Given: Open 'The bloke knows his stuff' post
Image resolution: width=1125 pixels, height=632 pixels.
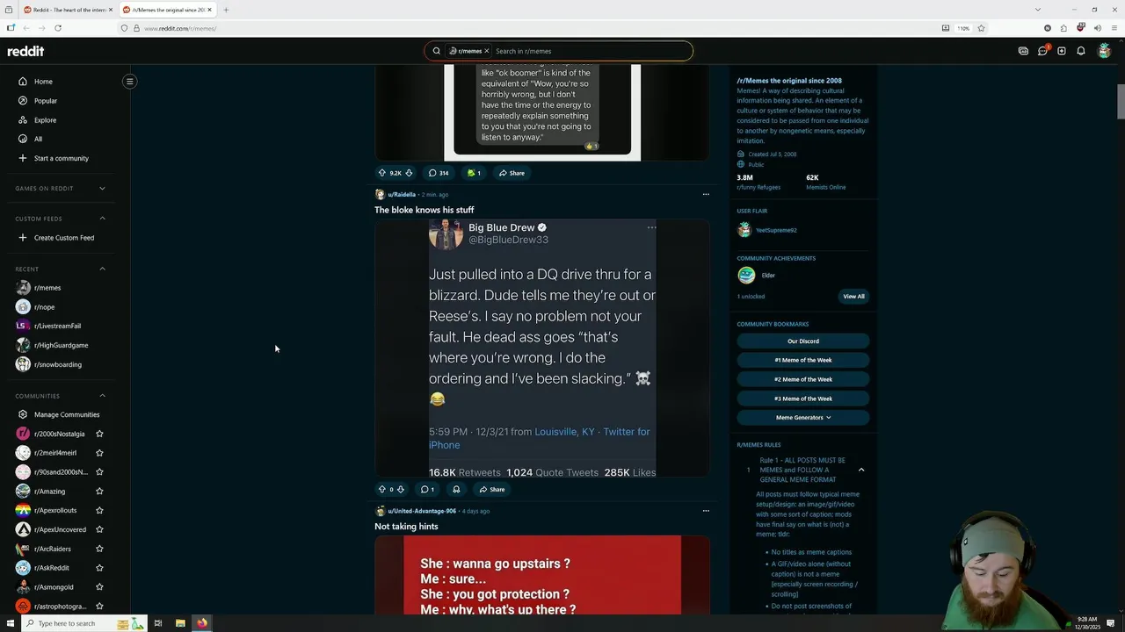Looking at the screenshot, I should tap(424, 210).
